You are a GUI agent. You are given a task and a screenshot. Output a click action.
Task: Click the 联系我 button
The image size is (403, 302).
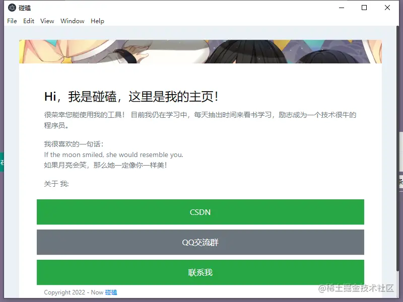point(200,272)
